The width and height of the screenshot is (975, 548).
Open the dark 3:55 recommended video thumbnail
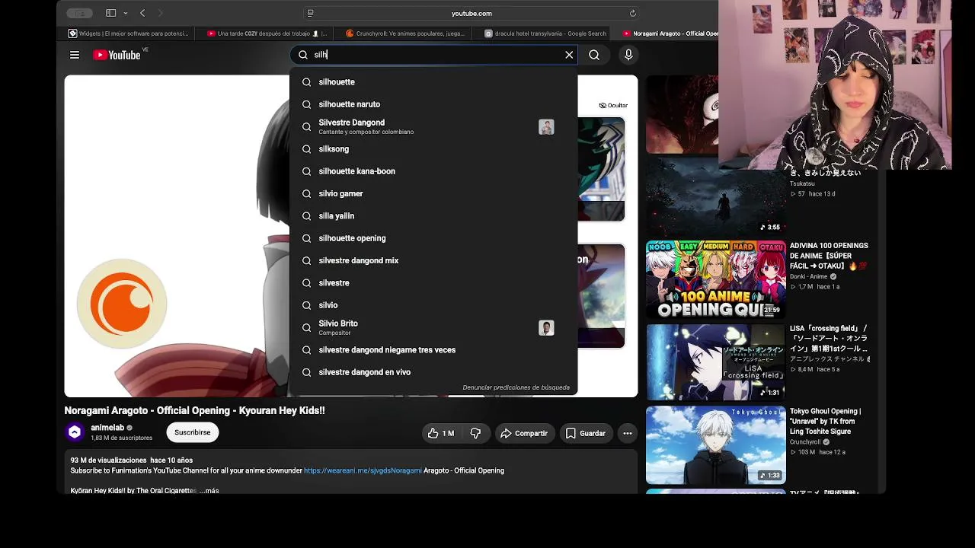(716, 196)
